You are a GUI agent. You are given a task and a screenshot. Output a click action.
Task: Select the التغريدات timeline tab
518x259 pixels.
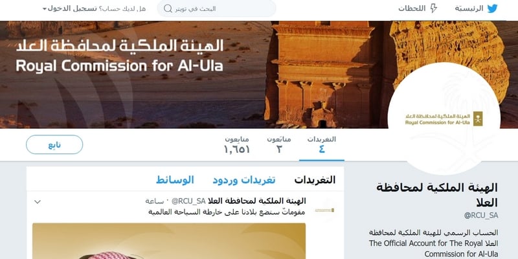(x=315, y=180)
